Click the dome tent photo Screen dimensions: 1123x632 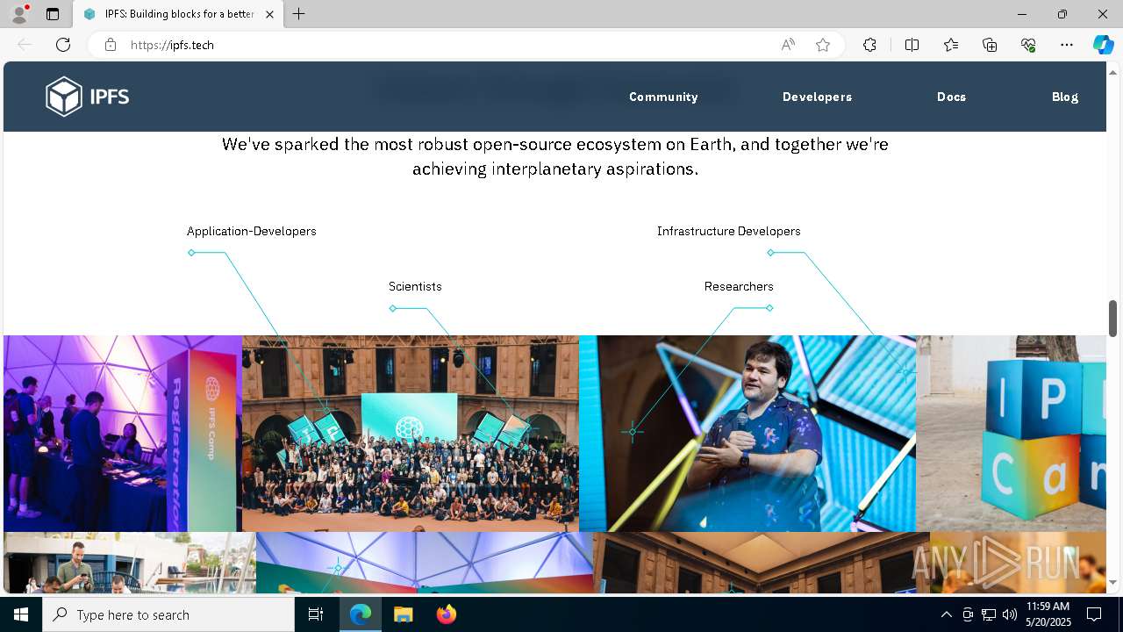pyautogui.click(x=425, y=563)
